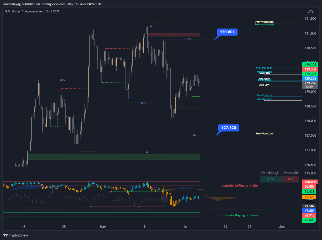The image size is (322, 240).
Task: Click the green demand zone rectangle
Action: (114, 157)
